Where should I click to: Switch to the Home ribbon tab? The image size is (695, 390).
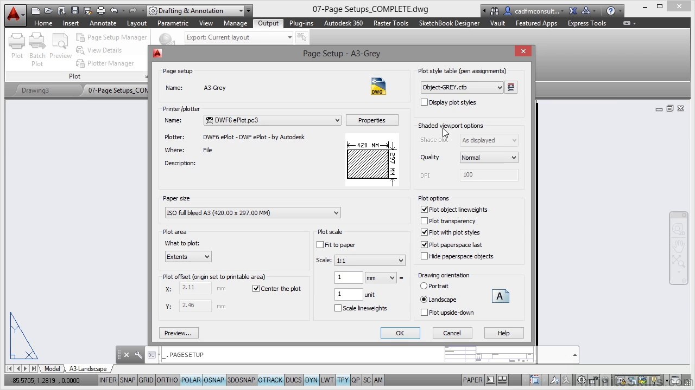43,23
